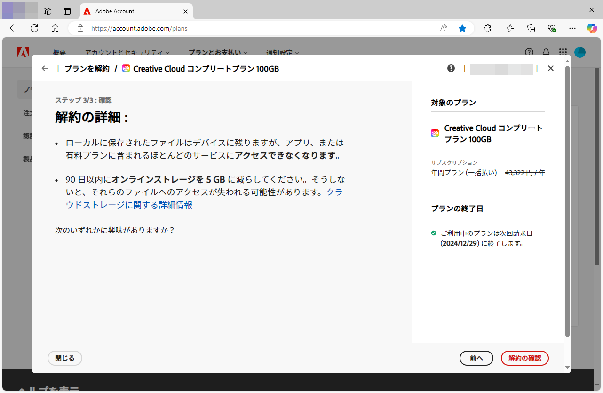Image resolution: width=603 pixels, height=393 pixels.
Task: Reload the page with refresh icon
Action: (34, 28)
